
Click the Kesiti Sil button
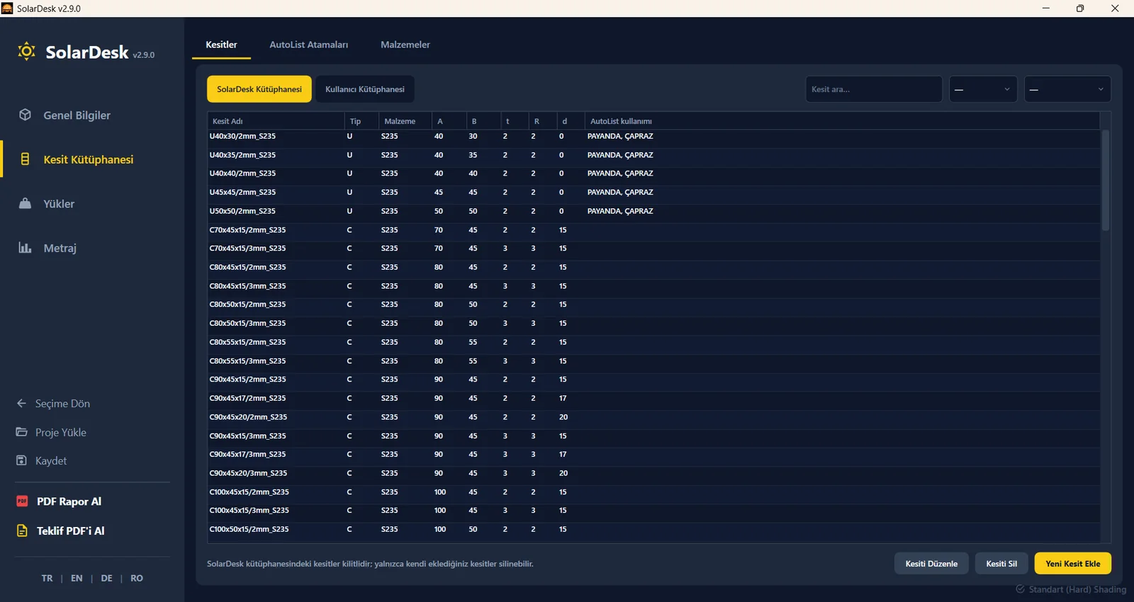tap(1001, 564)
